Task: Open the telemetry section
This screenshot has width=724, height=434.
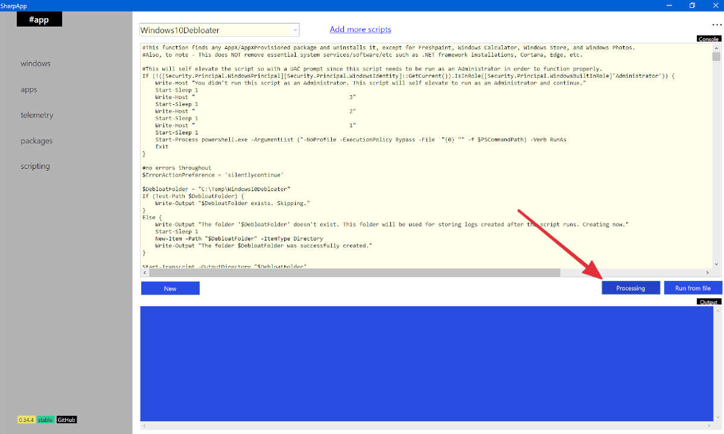Action: click(x=37, y=115)
